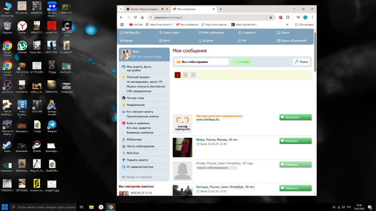Viewport: 376px width, 211px height.
Task: Open YouTube bookmark in bookmarks bar
Action: coord(135,24)
